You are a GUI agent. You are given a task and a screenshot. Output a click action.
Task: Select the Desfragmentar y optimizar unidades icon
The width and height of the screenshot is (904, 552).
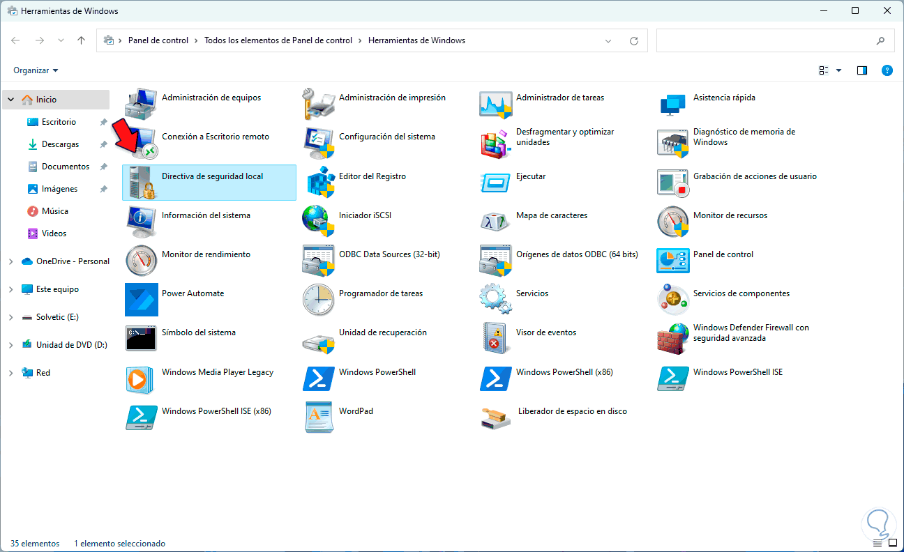click(496, 143)
